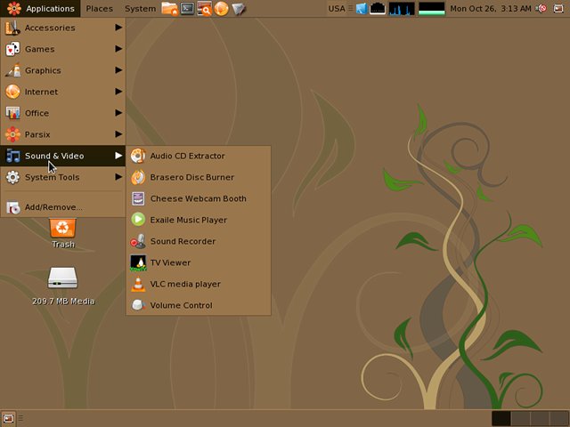570x427 pixels.
Task: Open the terminal launcher in top panel
Action: click(187, 8)
